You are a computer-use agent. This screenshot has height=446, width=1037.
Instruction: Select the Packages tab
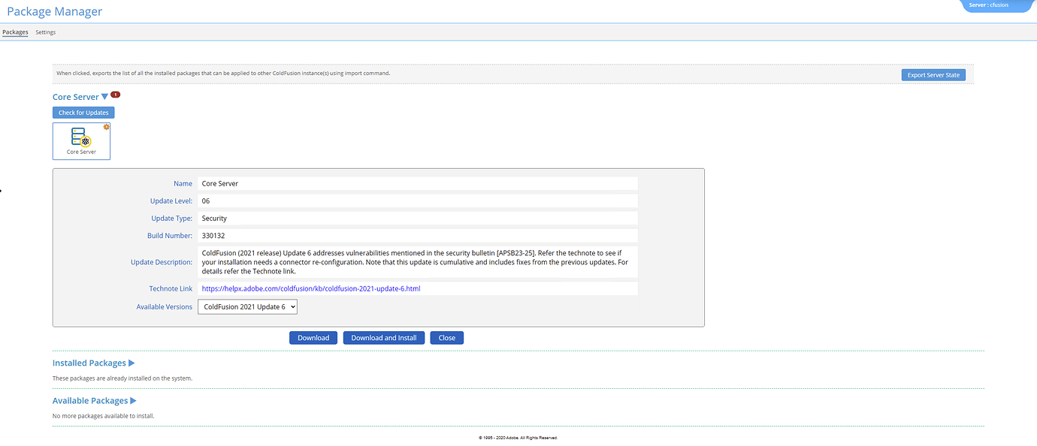tap(14, 32)
